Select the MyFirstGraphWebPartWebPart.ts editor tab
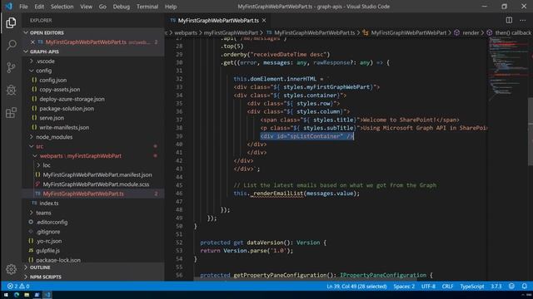The width and height of the screenshot is (533, 299). pyautogui.click(x=217, y=21)
